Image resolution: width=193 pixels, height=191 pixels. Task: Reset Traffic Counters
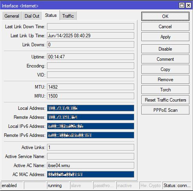pos(165,100)
